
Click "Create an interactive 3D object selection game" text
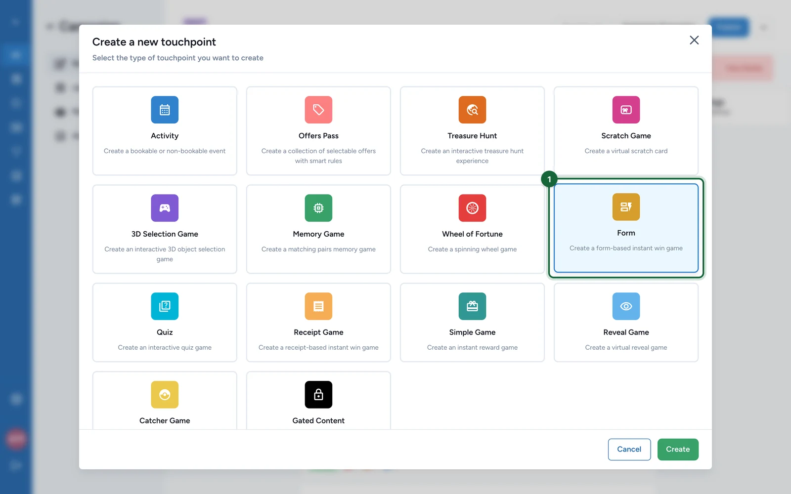(165, 254)
